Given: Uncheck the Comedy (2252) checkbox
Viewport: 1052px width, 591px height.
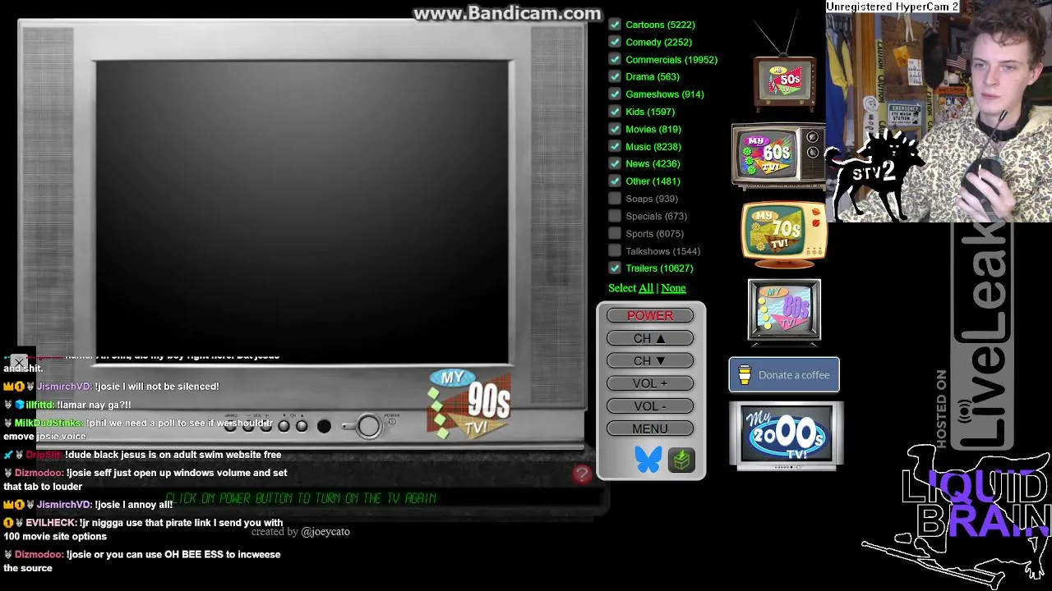Looking at the screenshot, I should point(615,42).
